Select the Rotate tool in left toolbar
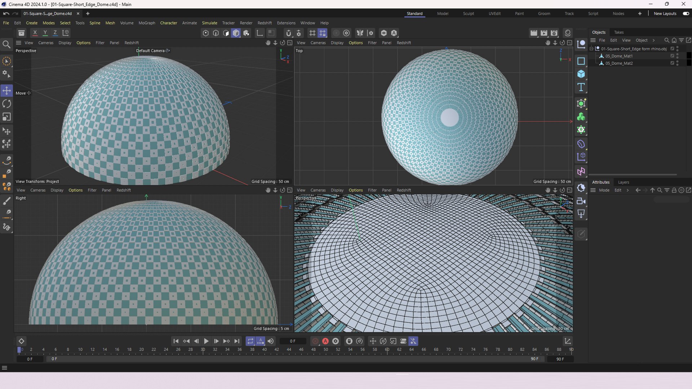 click(x=6, y=104)
